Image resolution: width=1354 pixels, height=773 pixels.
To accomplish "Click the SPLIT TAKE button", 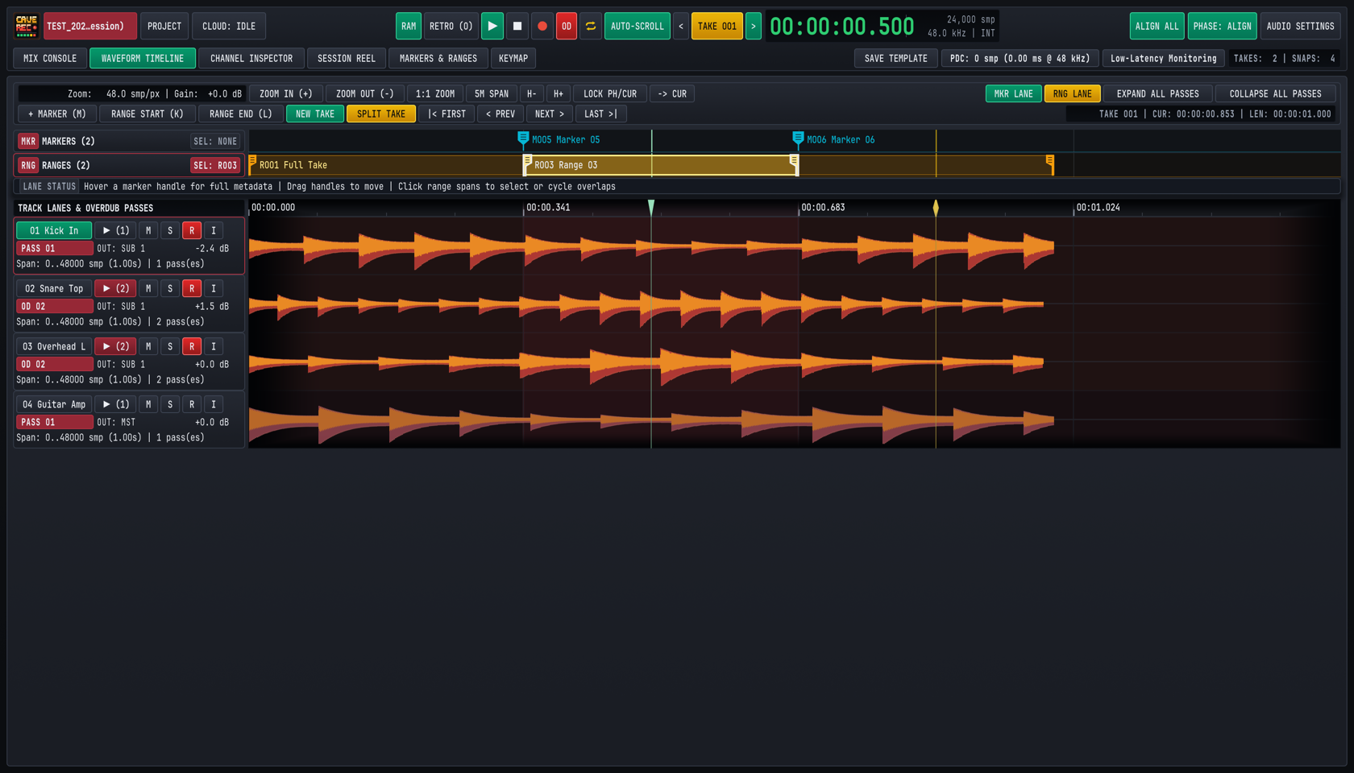I will click(381, 114).
